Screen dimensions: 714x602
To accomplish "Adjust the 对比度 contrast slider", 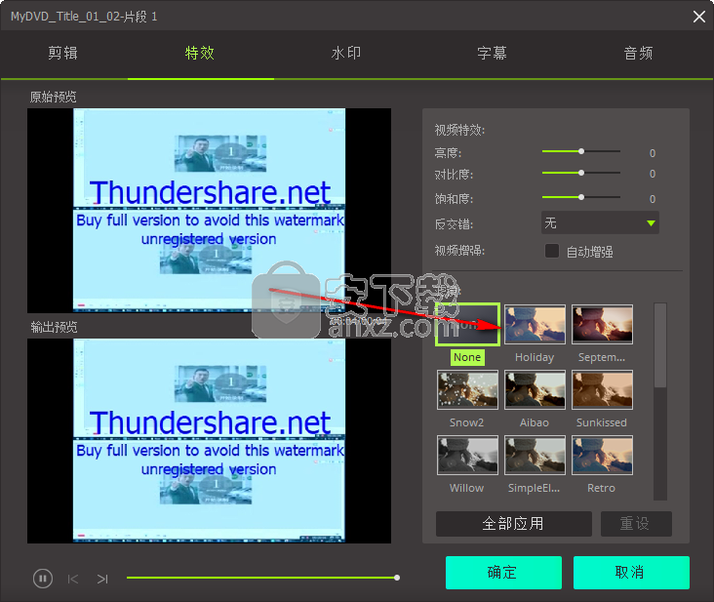I will click(x=581, y=173).
